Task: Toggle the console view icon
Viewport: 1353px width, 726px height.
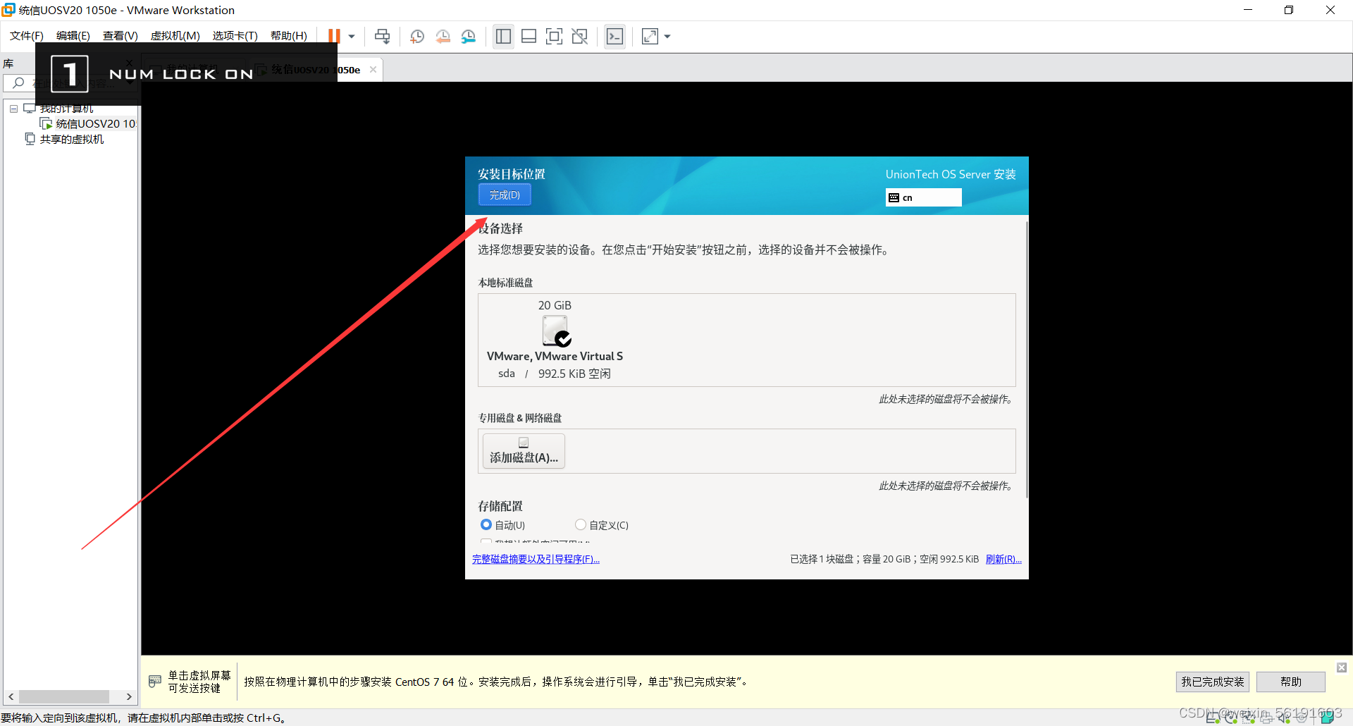Action: pos(614,36)
